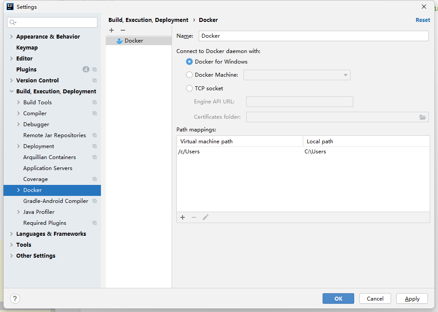This screenshot has height=312, width=438.
Task: Open Coverage settings
Action: click(36, 179)
